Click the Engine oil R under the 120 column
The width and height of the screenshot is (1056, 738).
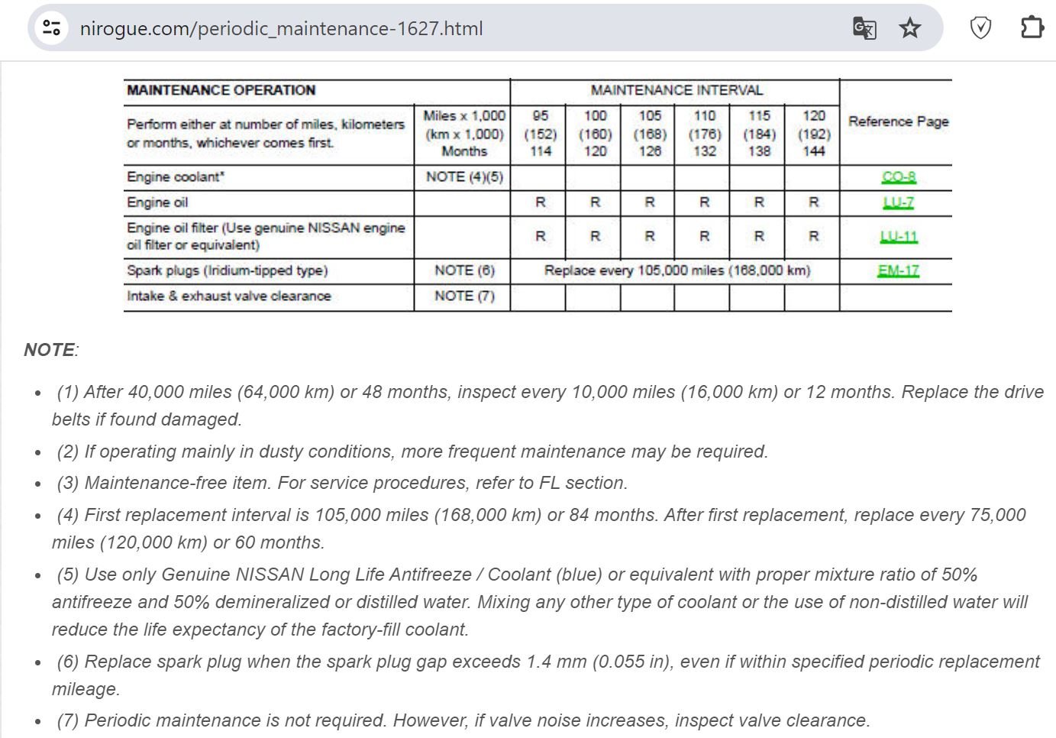[x=814, y=202]
